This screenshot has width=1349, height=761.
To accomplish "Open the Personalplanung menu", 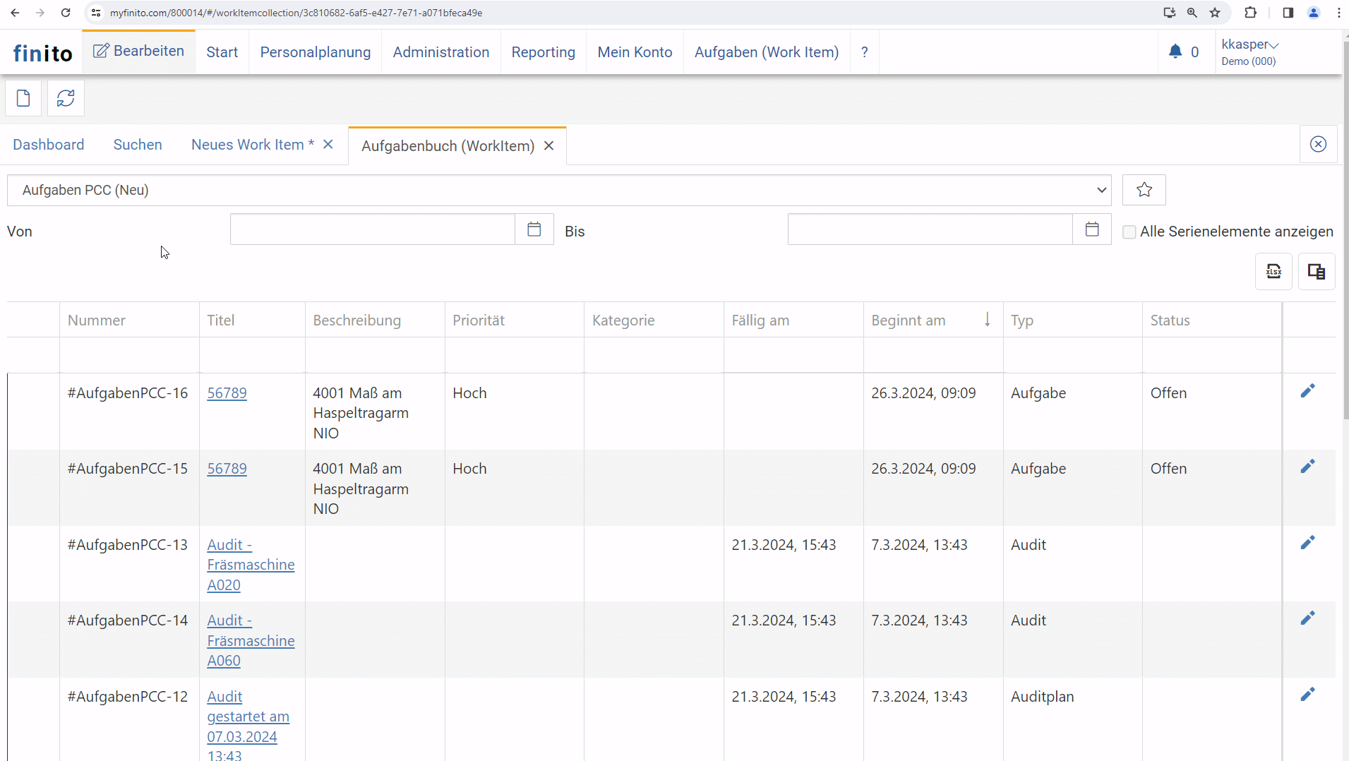I will 315,52.
